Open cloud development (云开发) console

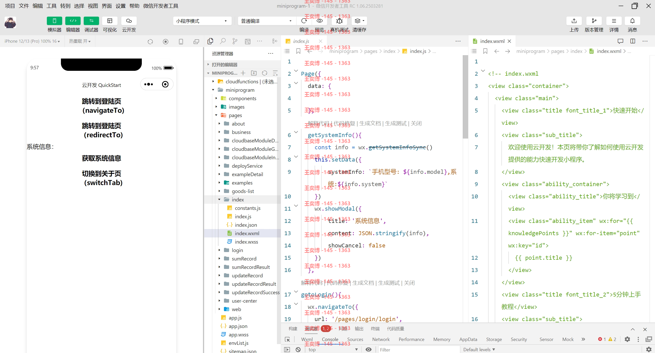tap(129, 21)
